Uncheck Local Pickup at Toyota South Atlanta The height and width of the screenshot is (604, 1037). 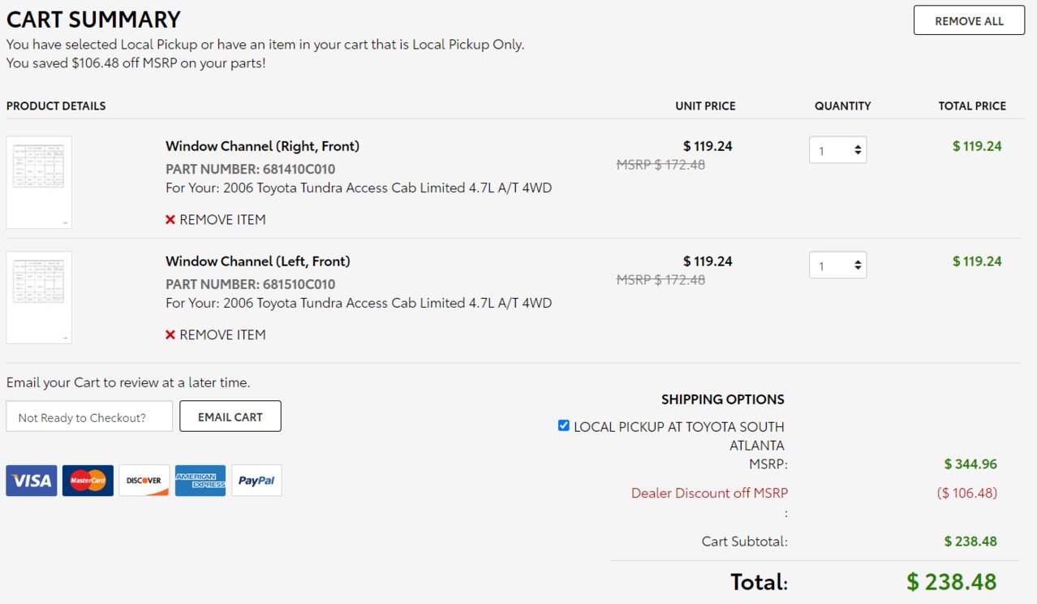564,425
